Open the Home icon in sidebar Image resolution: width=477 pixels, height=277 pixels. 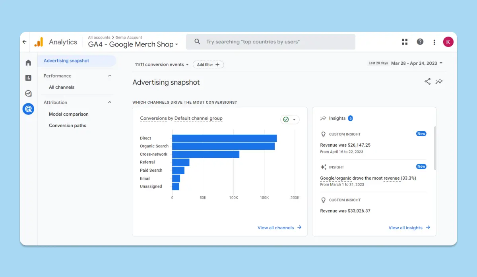point(28,62)
